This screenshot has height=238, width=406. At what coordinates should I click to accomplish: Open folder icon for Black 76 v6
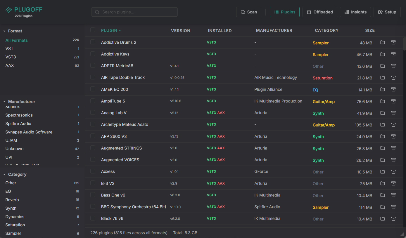[x=382, y=218]
